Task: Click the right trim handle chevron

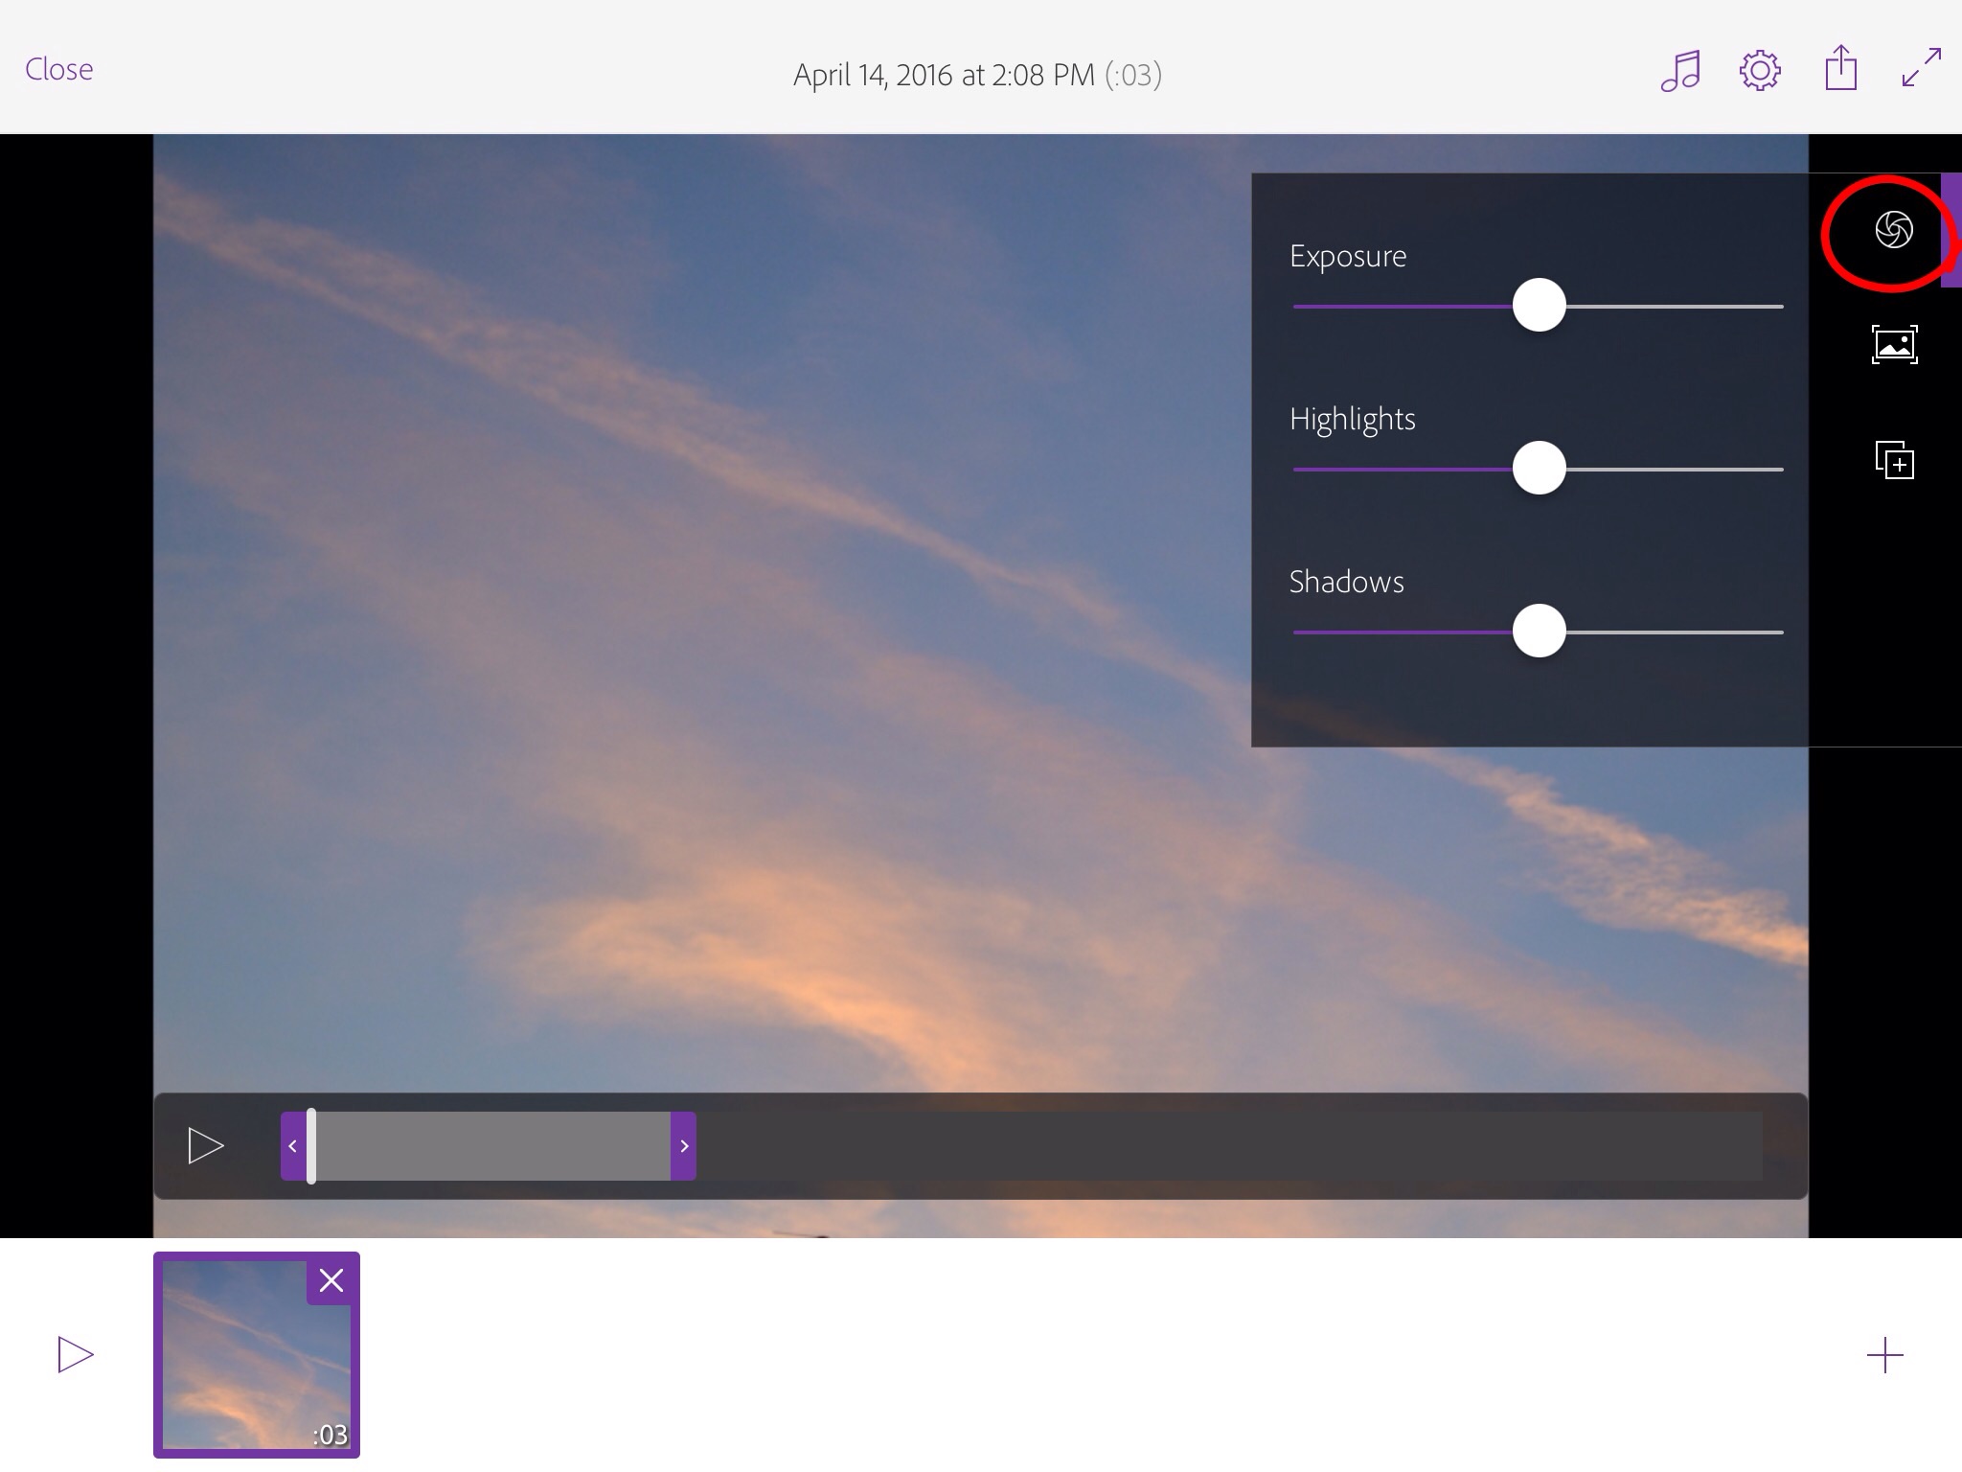Action: (683, 1146)
